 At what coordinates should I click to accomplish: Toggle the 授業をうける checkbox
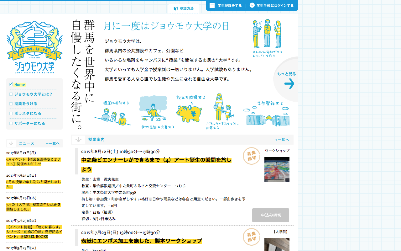11,104
